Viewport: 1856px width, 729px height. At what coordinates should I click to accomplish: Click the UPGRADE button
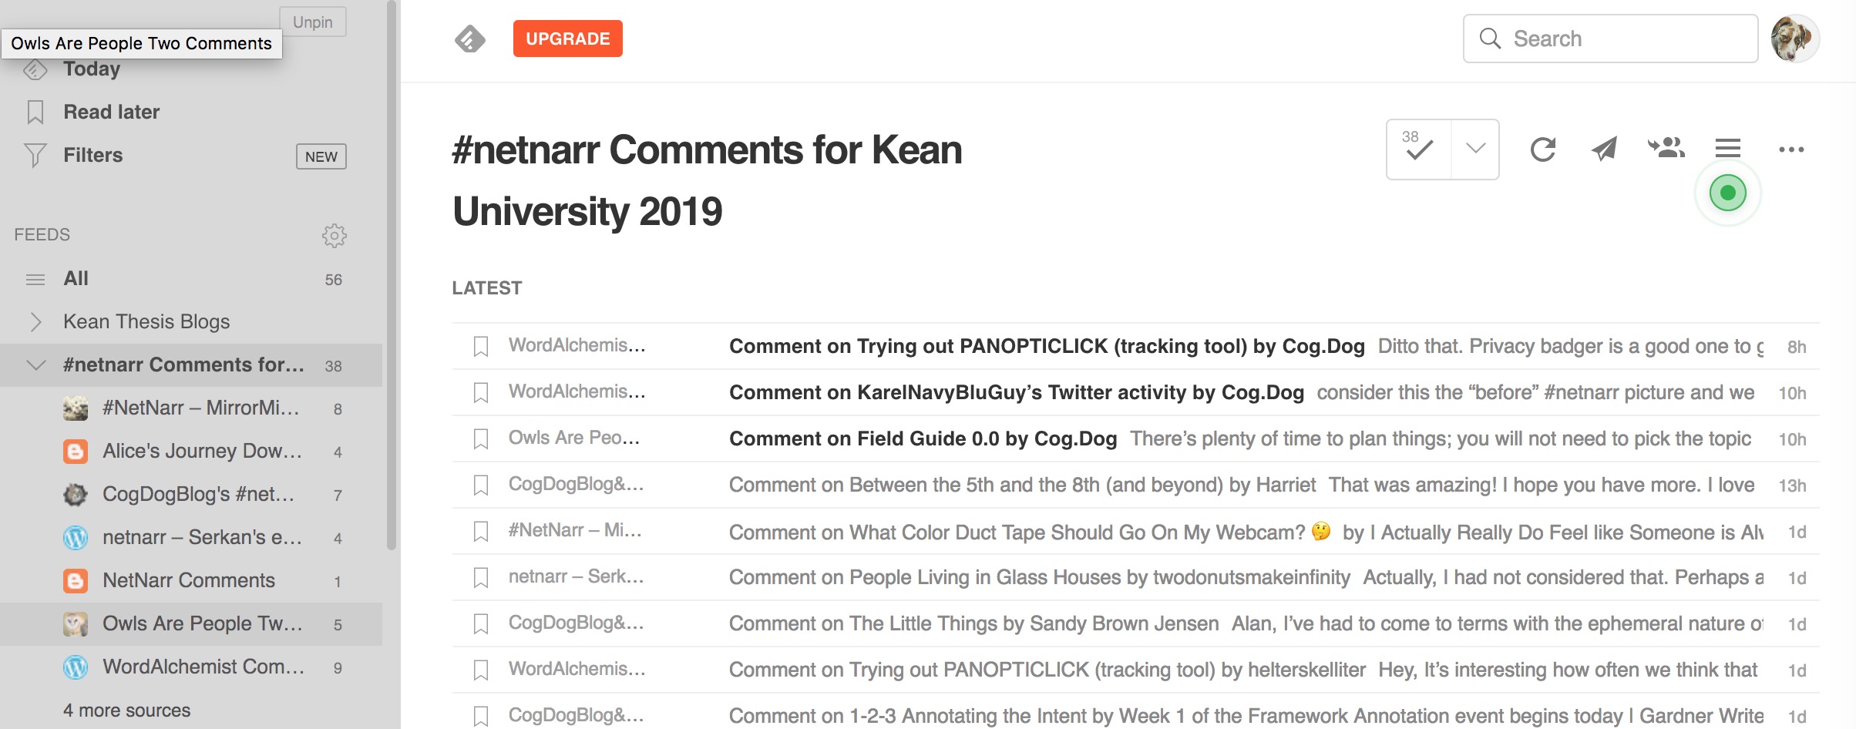pyautogui.click(x=567, y=38)
